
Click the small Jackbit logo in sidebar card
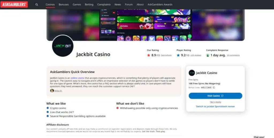pyautogui.click(x=192, y=73)
